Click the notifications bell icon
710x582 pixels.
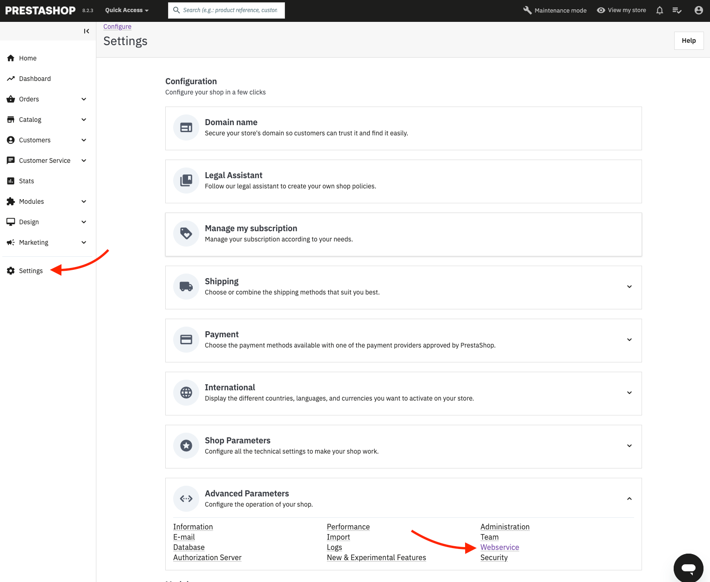click(x=659, y=10)
